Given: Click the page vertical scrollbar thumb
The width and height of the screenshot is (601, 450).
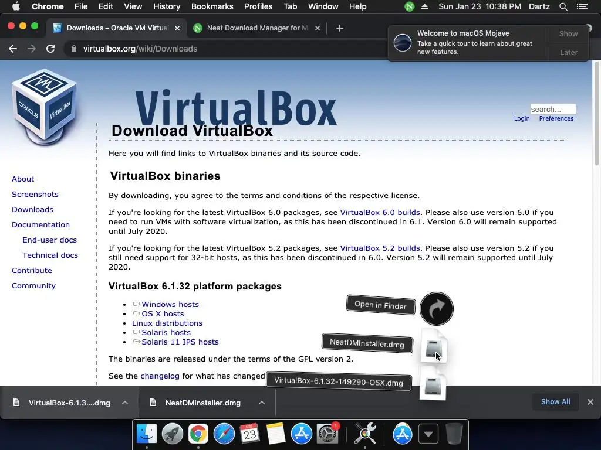Looking at the screenshot, I should point(596,113).
